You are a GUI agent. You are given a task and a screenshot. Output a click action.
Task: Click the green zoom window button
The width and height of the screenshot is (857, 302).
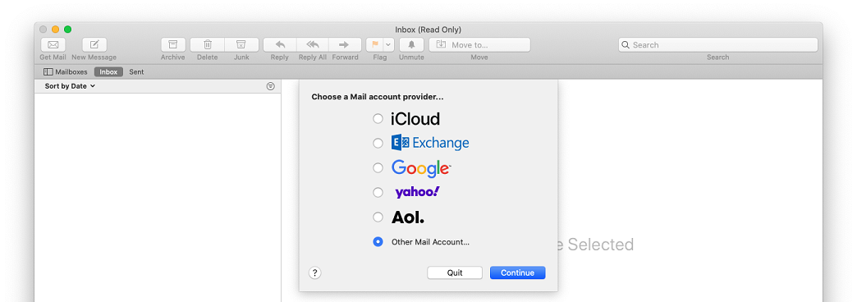tap(68, 30)
